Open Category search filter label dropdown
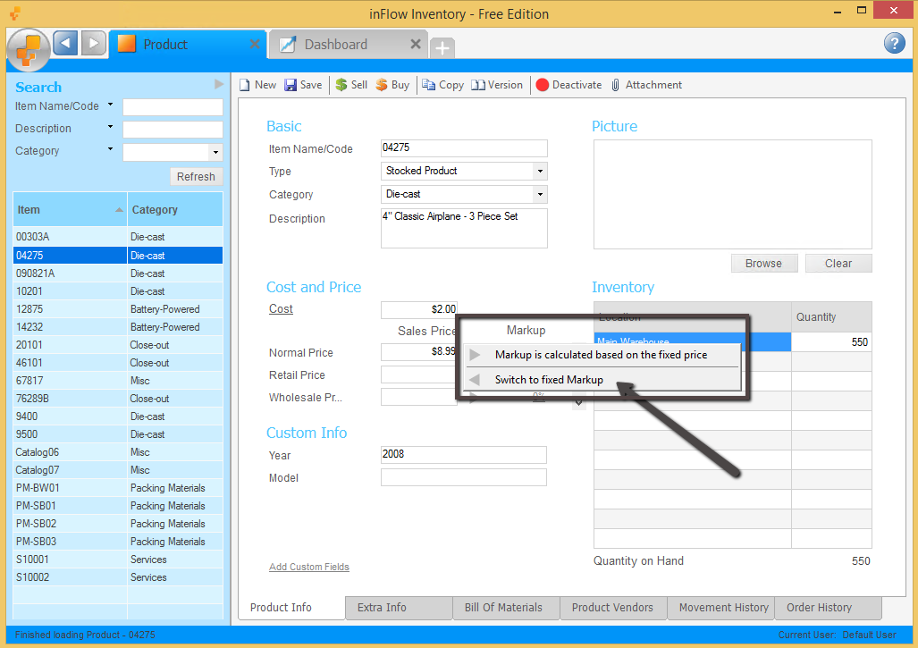The width and height of the screenshot is (918, 648). point(110,149)
